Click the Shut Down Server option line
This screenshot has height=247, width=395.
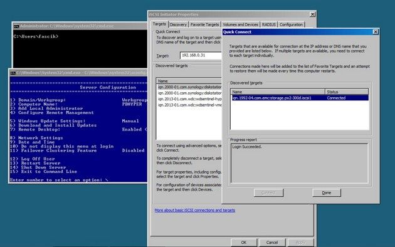(38, 167)
